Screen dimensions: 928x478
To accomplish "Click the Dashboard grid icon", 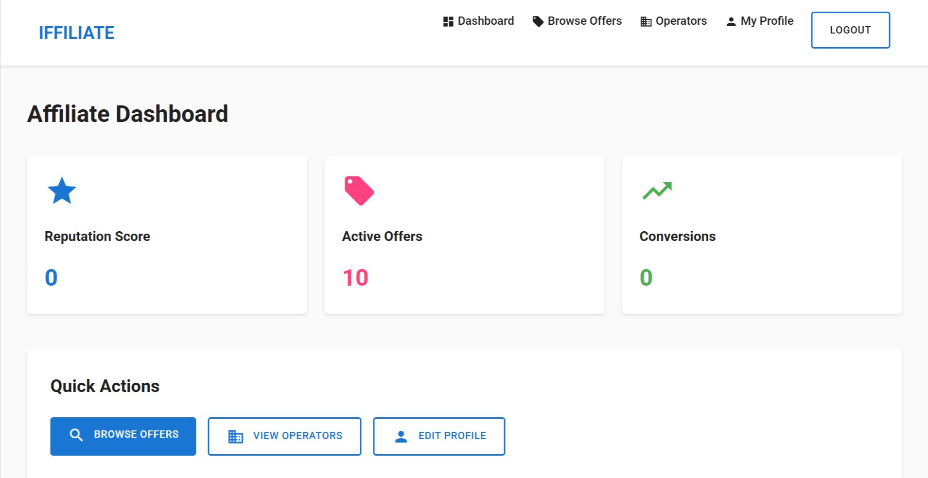I will (448, 22).
